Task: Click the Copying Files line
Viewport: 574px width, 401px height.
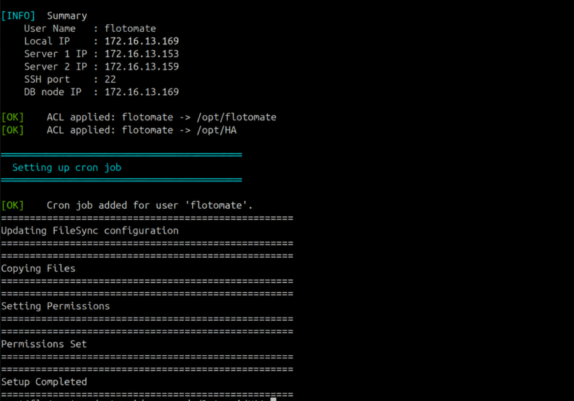Action: click(38, 269)
